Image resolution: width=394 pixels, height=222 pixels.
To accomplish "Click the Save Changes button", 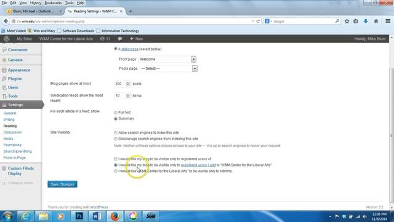I will pyautogui.click(x=62, y=184).
